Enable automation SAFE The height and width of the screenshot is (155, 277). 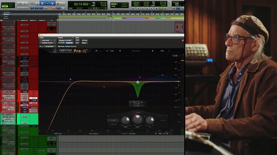point(77,43)
